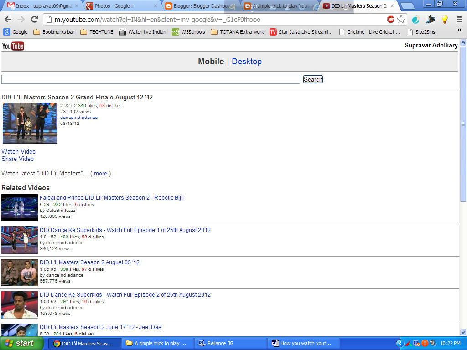Open W3Schools bookmark
467x350 pixels.
188,32
